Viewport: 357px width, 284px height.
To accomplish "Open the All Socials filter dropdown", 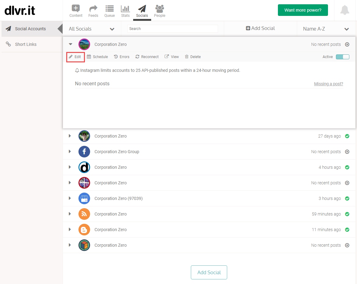I will [92, 29].
